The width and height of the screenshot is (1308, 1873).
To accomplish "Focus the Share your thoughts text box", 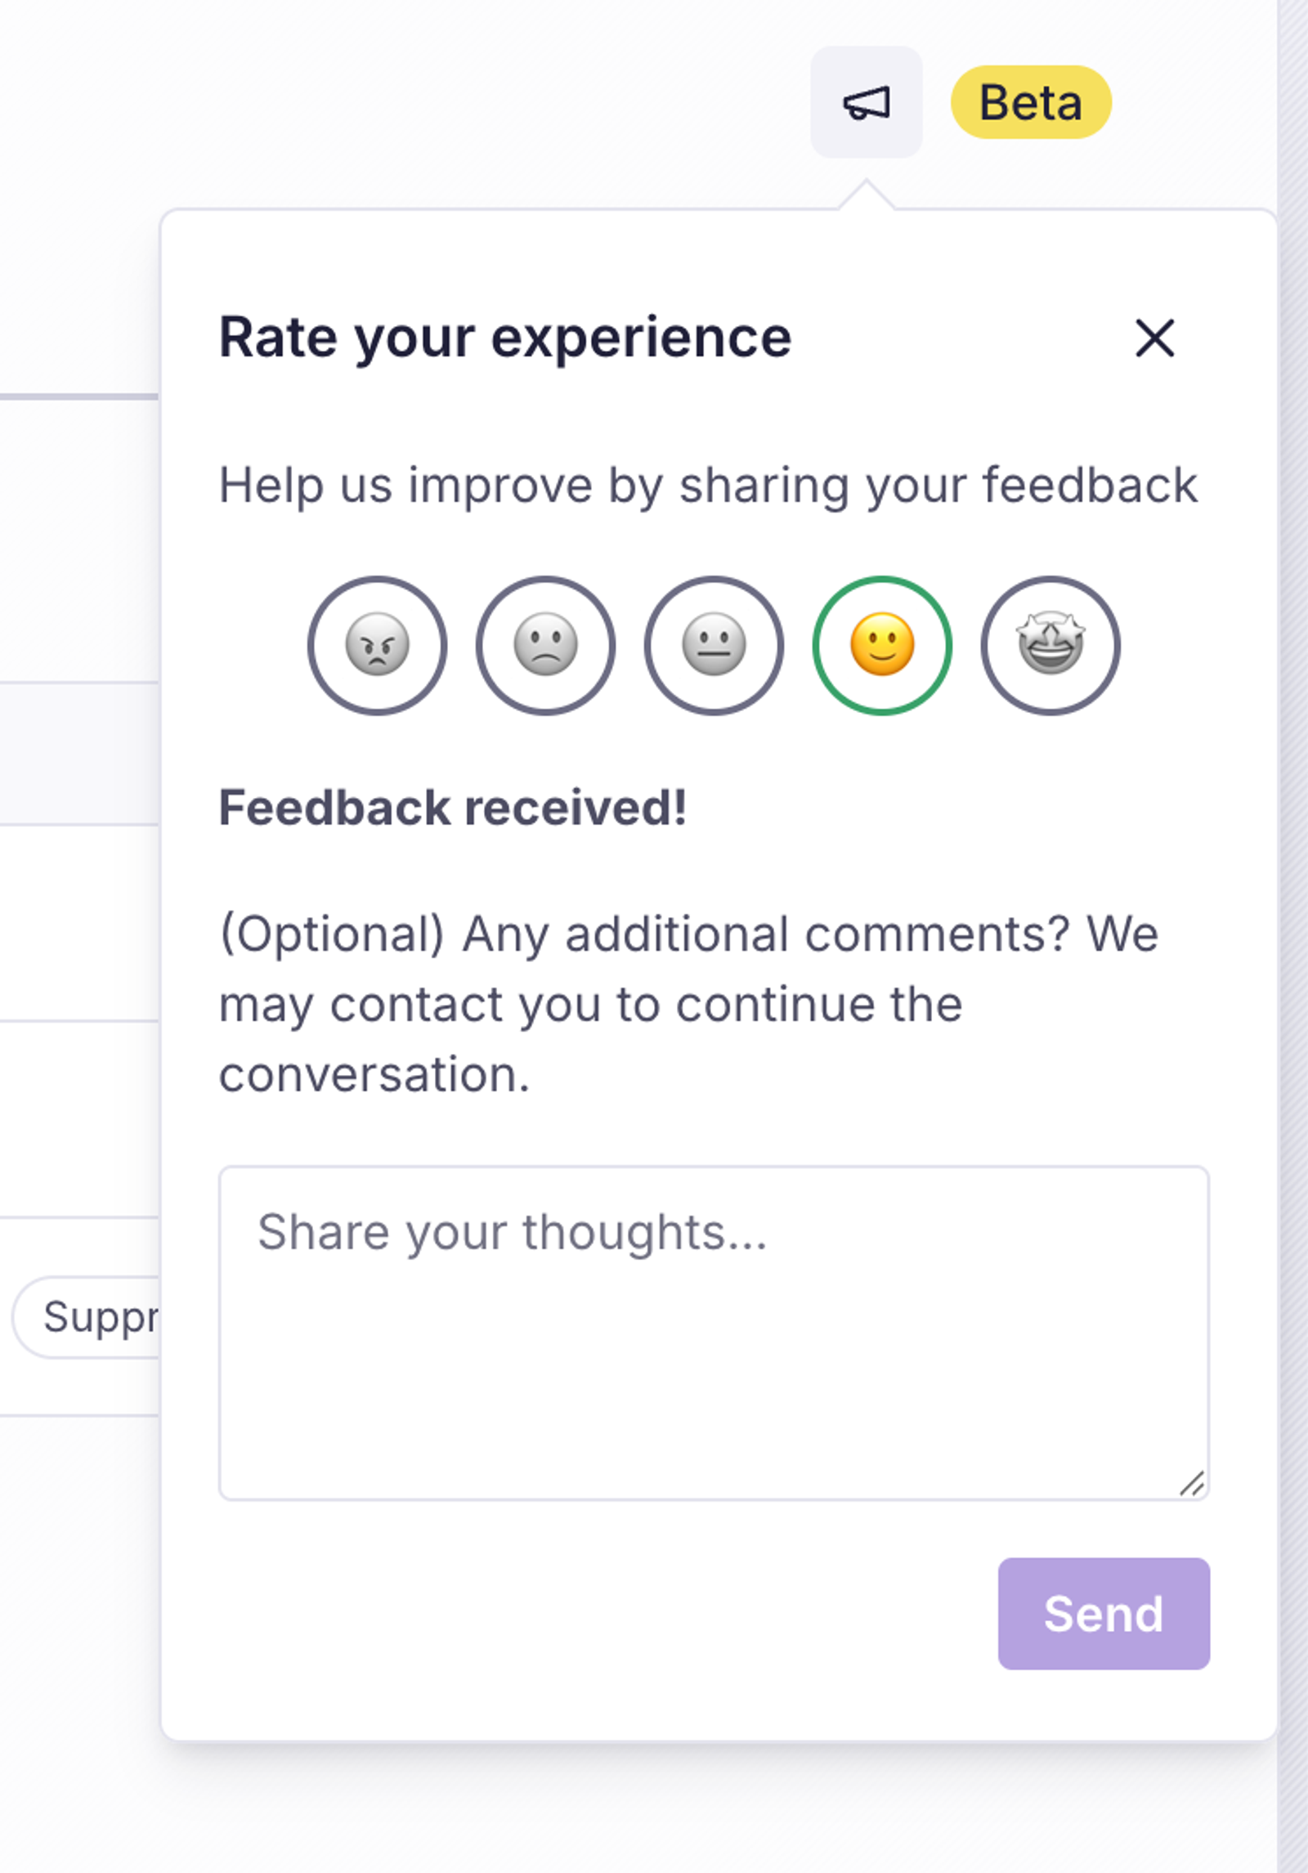I will (714, 1333).
